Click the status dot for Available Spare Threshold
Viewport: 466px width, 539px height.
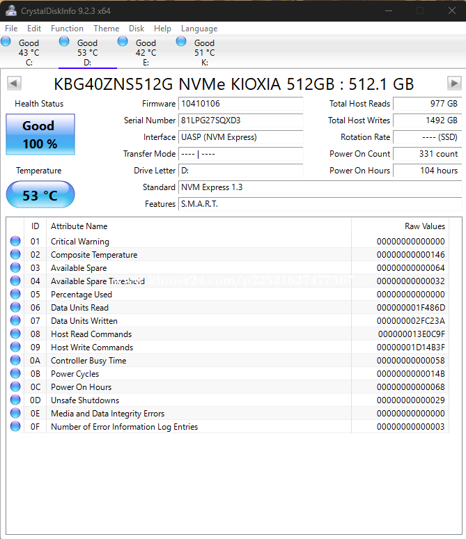pyautogui.click(x=15, y=281)
